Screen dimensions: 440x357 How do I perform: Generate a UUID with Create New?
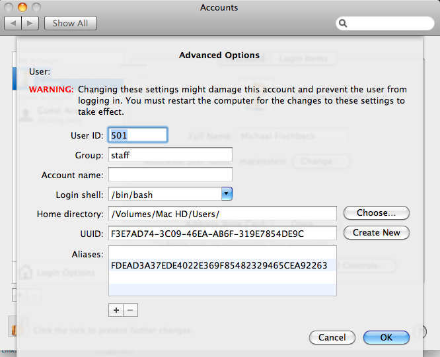click(376, 232)
